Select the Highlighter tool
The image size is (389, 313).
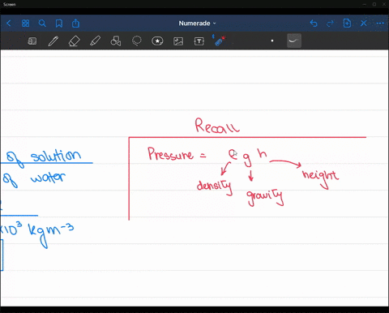[95, 41]
